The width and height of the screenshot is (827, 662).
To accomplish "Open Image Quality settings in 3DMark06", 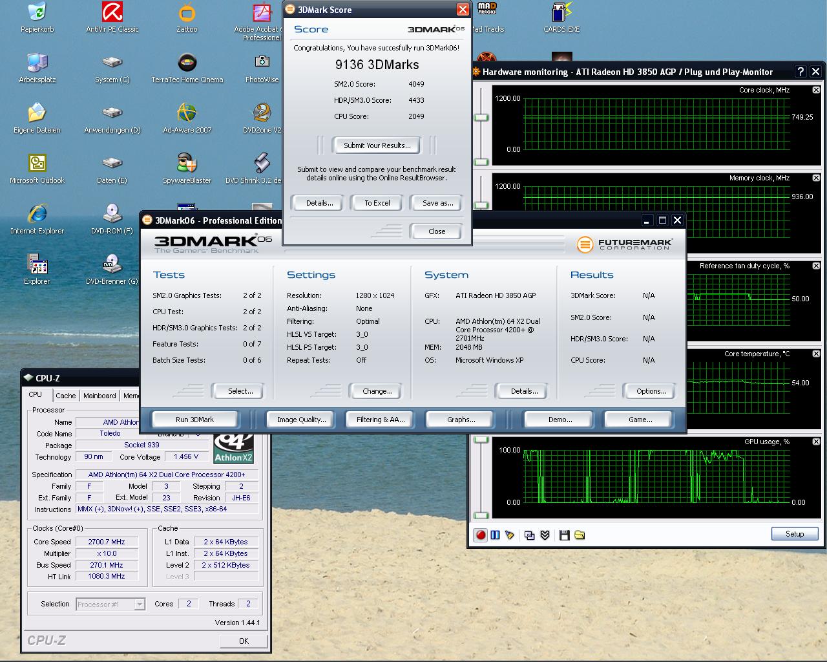I will tap(301, 420).
